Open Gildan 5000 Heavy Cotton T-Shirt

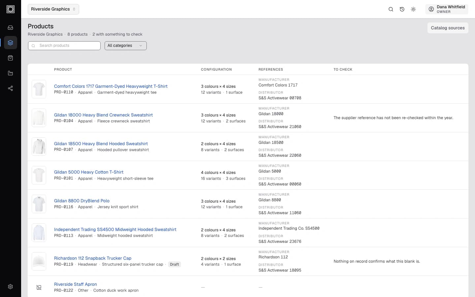tap(89, 172)
